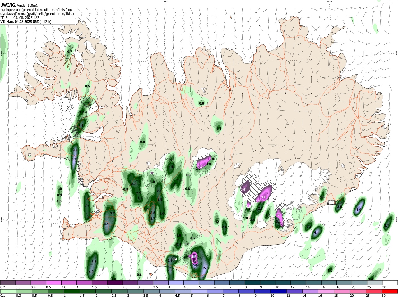Click the IT initial-time line in the header
The image size is (398, 298).
20,18
